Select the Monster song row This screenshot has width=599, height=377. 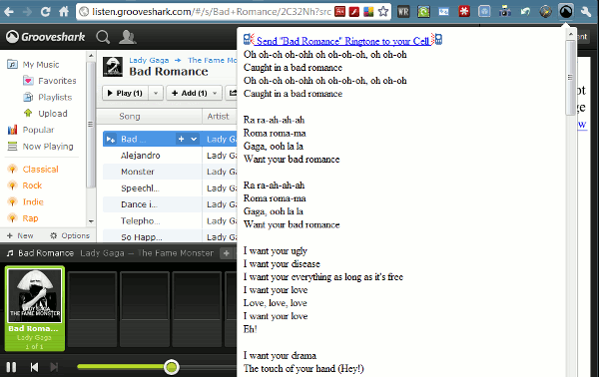tap(170, 173)
